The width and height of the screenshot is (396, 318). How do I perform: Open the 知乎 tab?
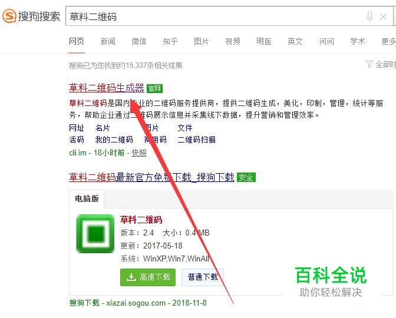coord(170,41)
